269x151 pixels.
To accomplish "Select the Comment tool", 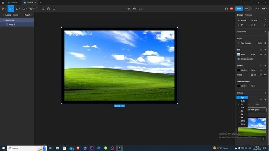I will point(54,9).
